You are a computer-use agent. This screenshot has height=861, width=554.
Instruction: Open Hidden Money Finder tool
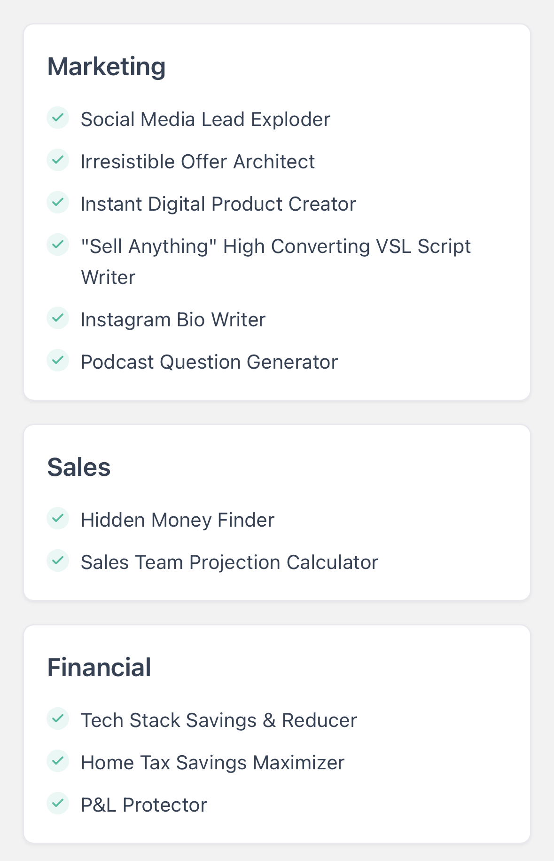coord(177,520)
